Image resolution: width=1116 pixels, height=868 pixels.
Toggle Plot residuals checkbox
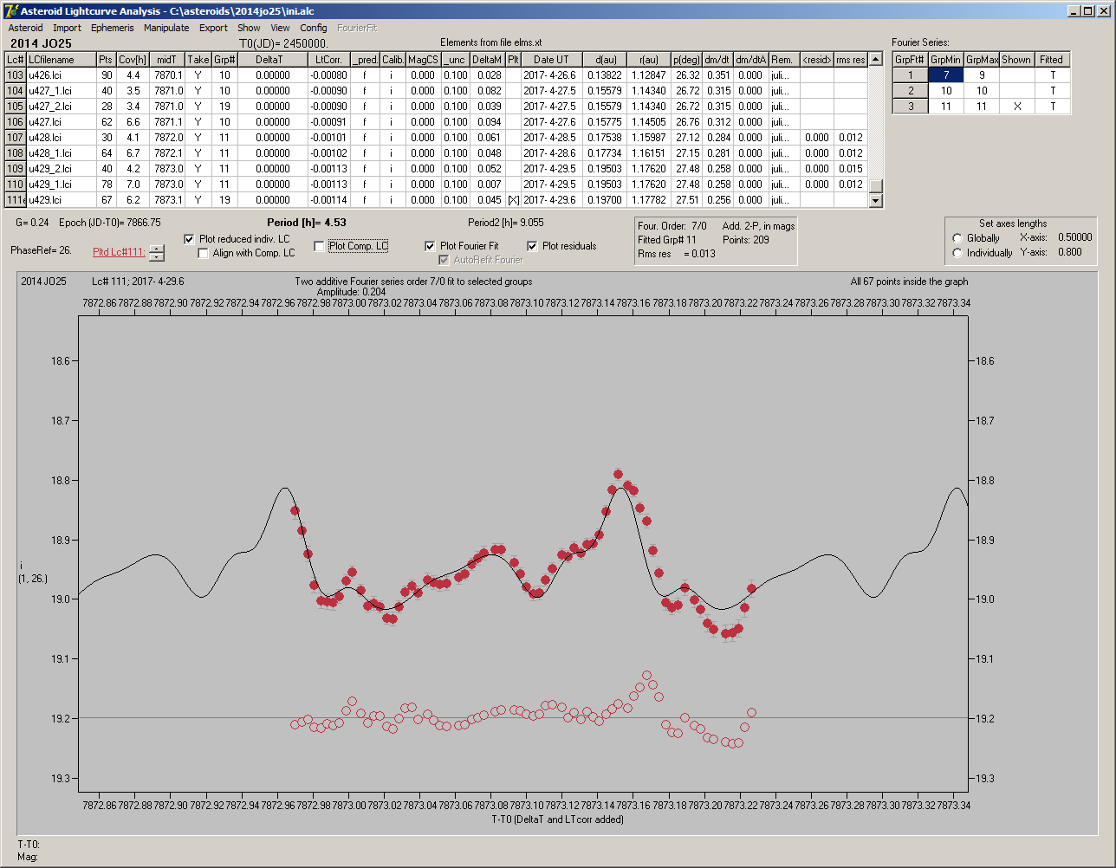coord(532,246)
